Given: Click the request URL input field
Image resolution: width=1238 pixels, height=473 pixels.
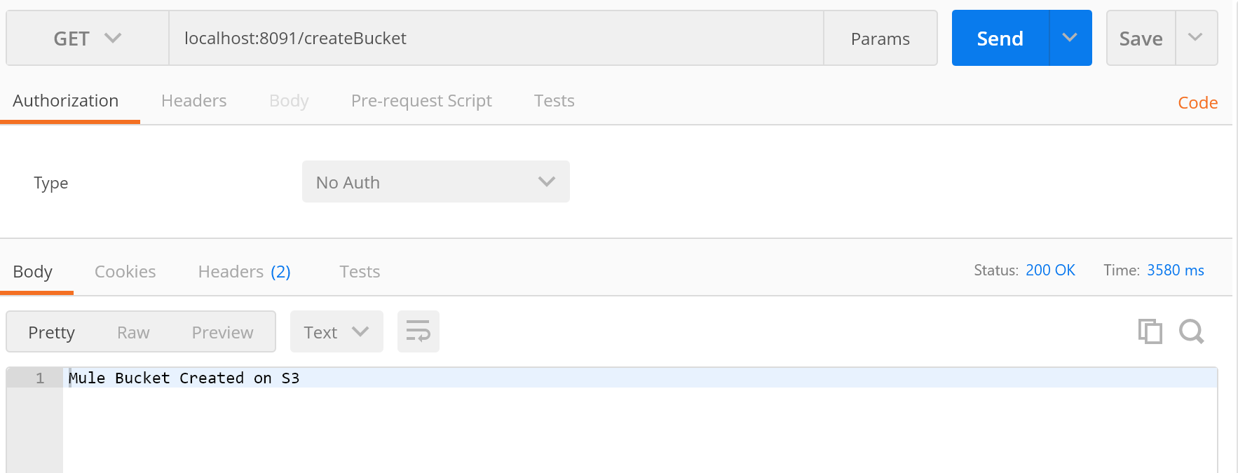Looking at the screenshot, I should point(496,39).
